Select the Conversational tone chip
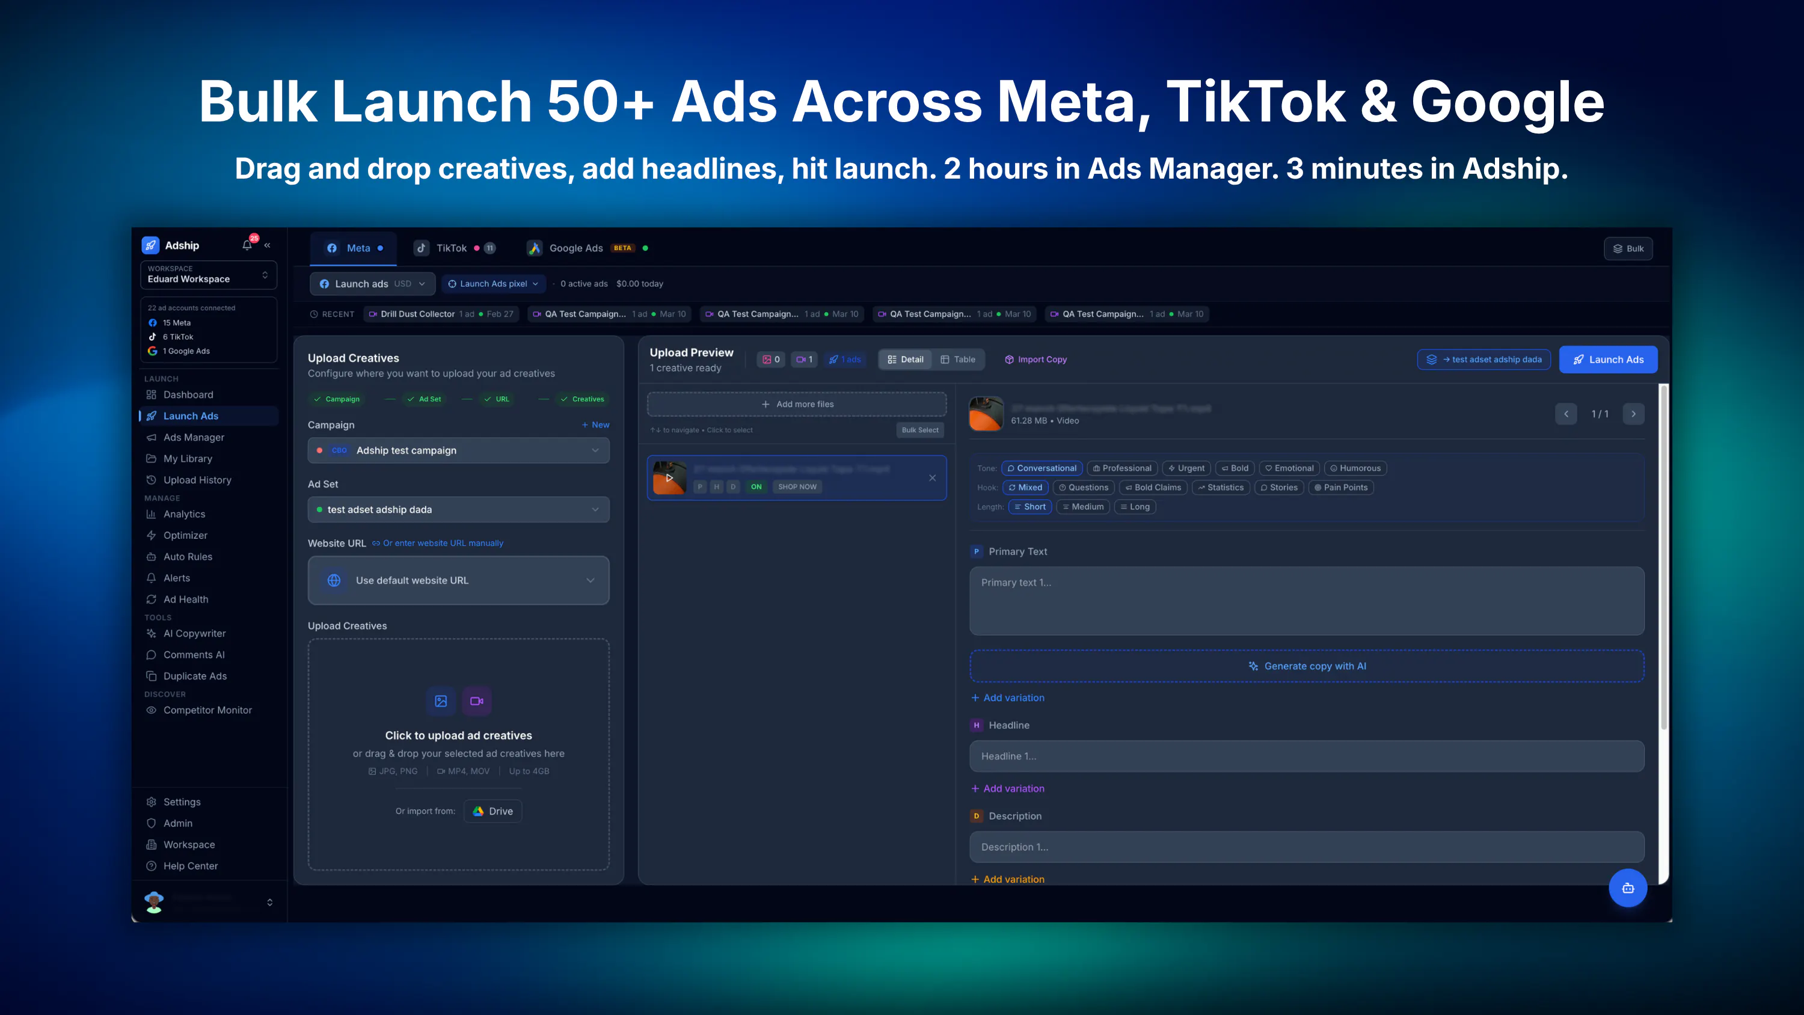This screenshot has width=1804, height=1015. 1042,468
